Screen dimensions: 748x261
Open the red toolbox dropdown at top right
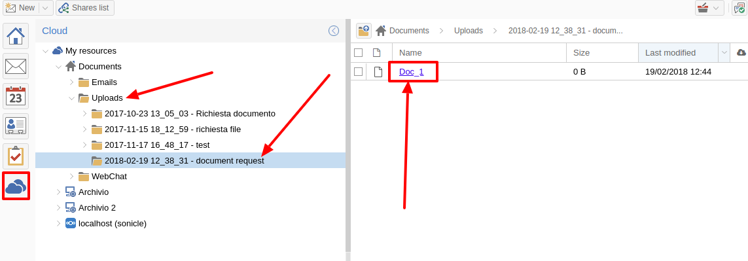tap(709, 8)
